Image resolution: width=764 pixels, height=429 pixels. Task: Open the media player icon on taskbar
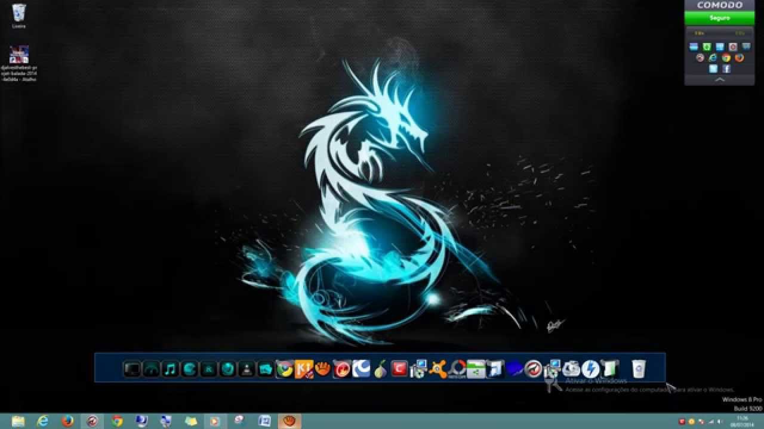(214, 421)
